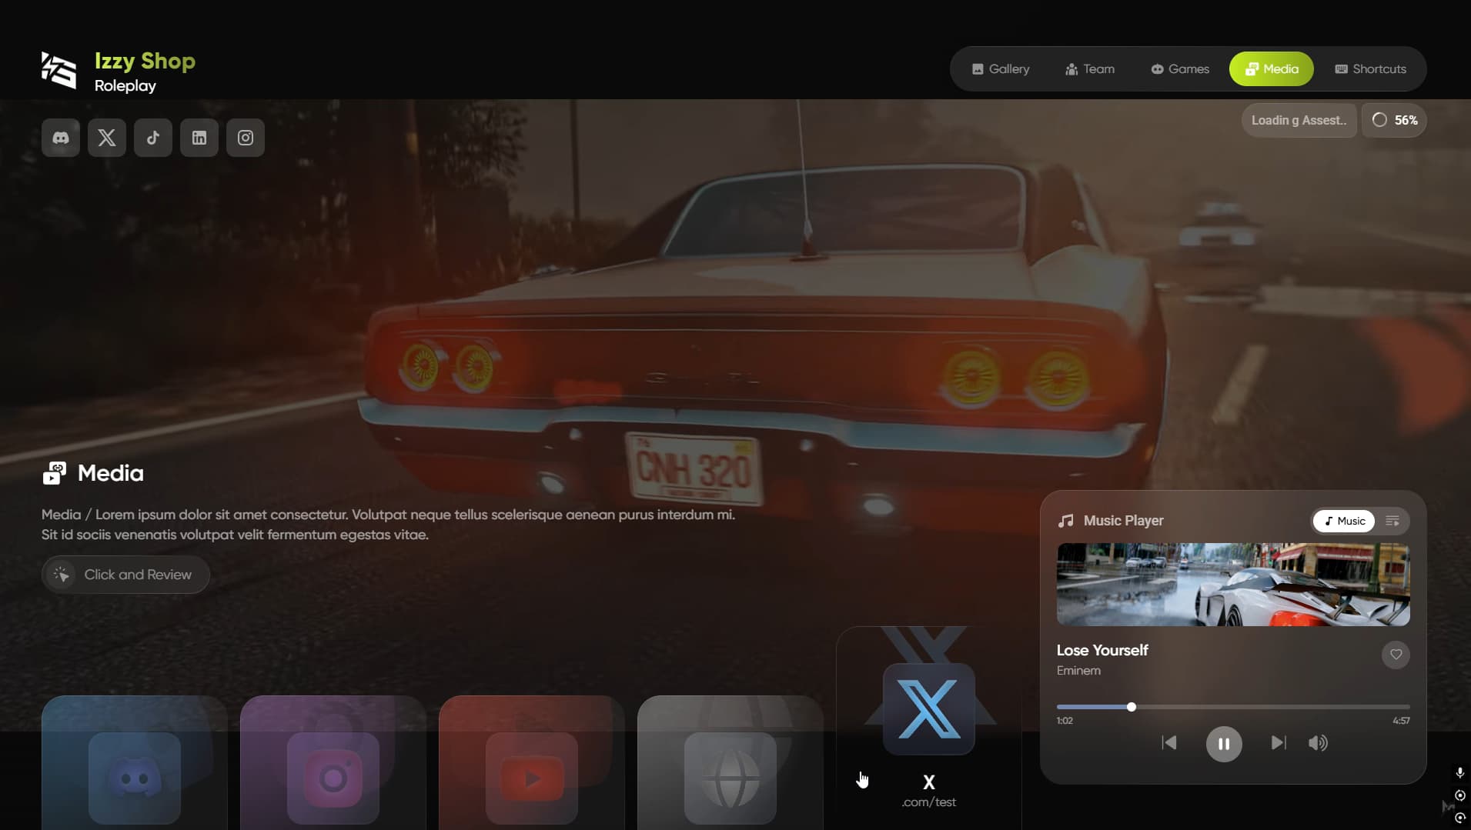The width and height of the screenshot is (1471, 830).
Task: Favorite Lose Yourself with the heart toggle
Action: click(x=1397, y=655)
